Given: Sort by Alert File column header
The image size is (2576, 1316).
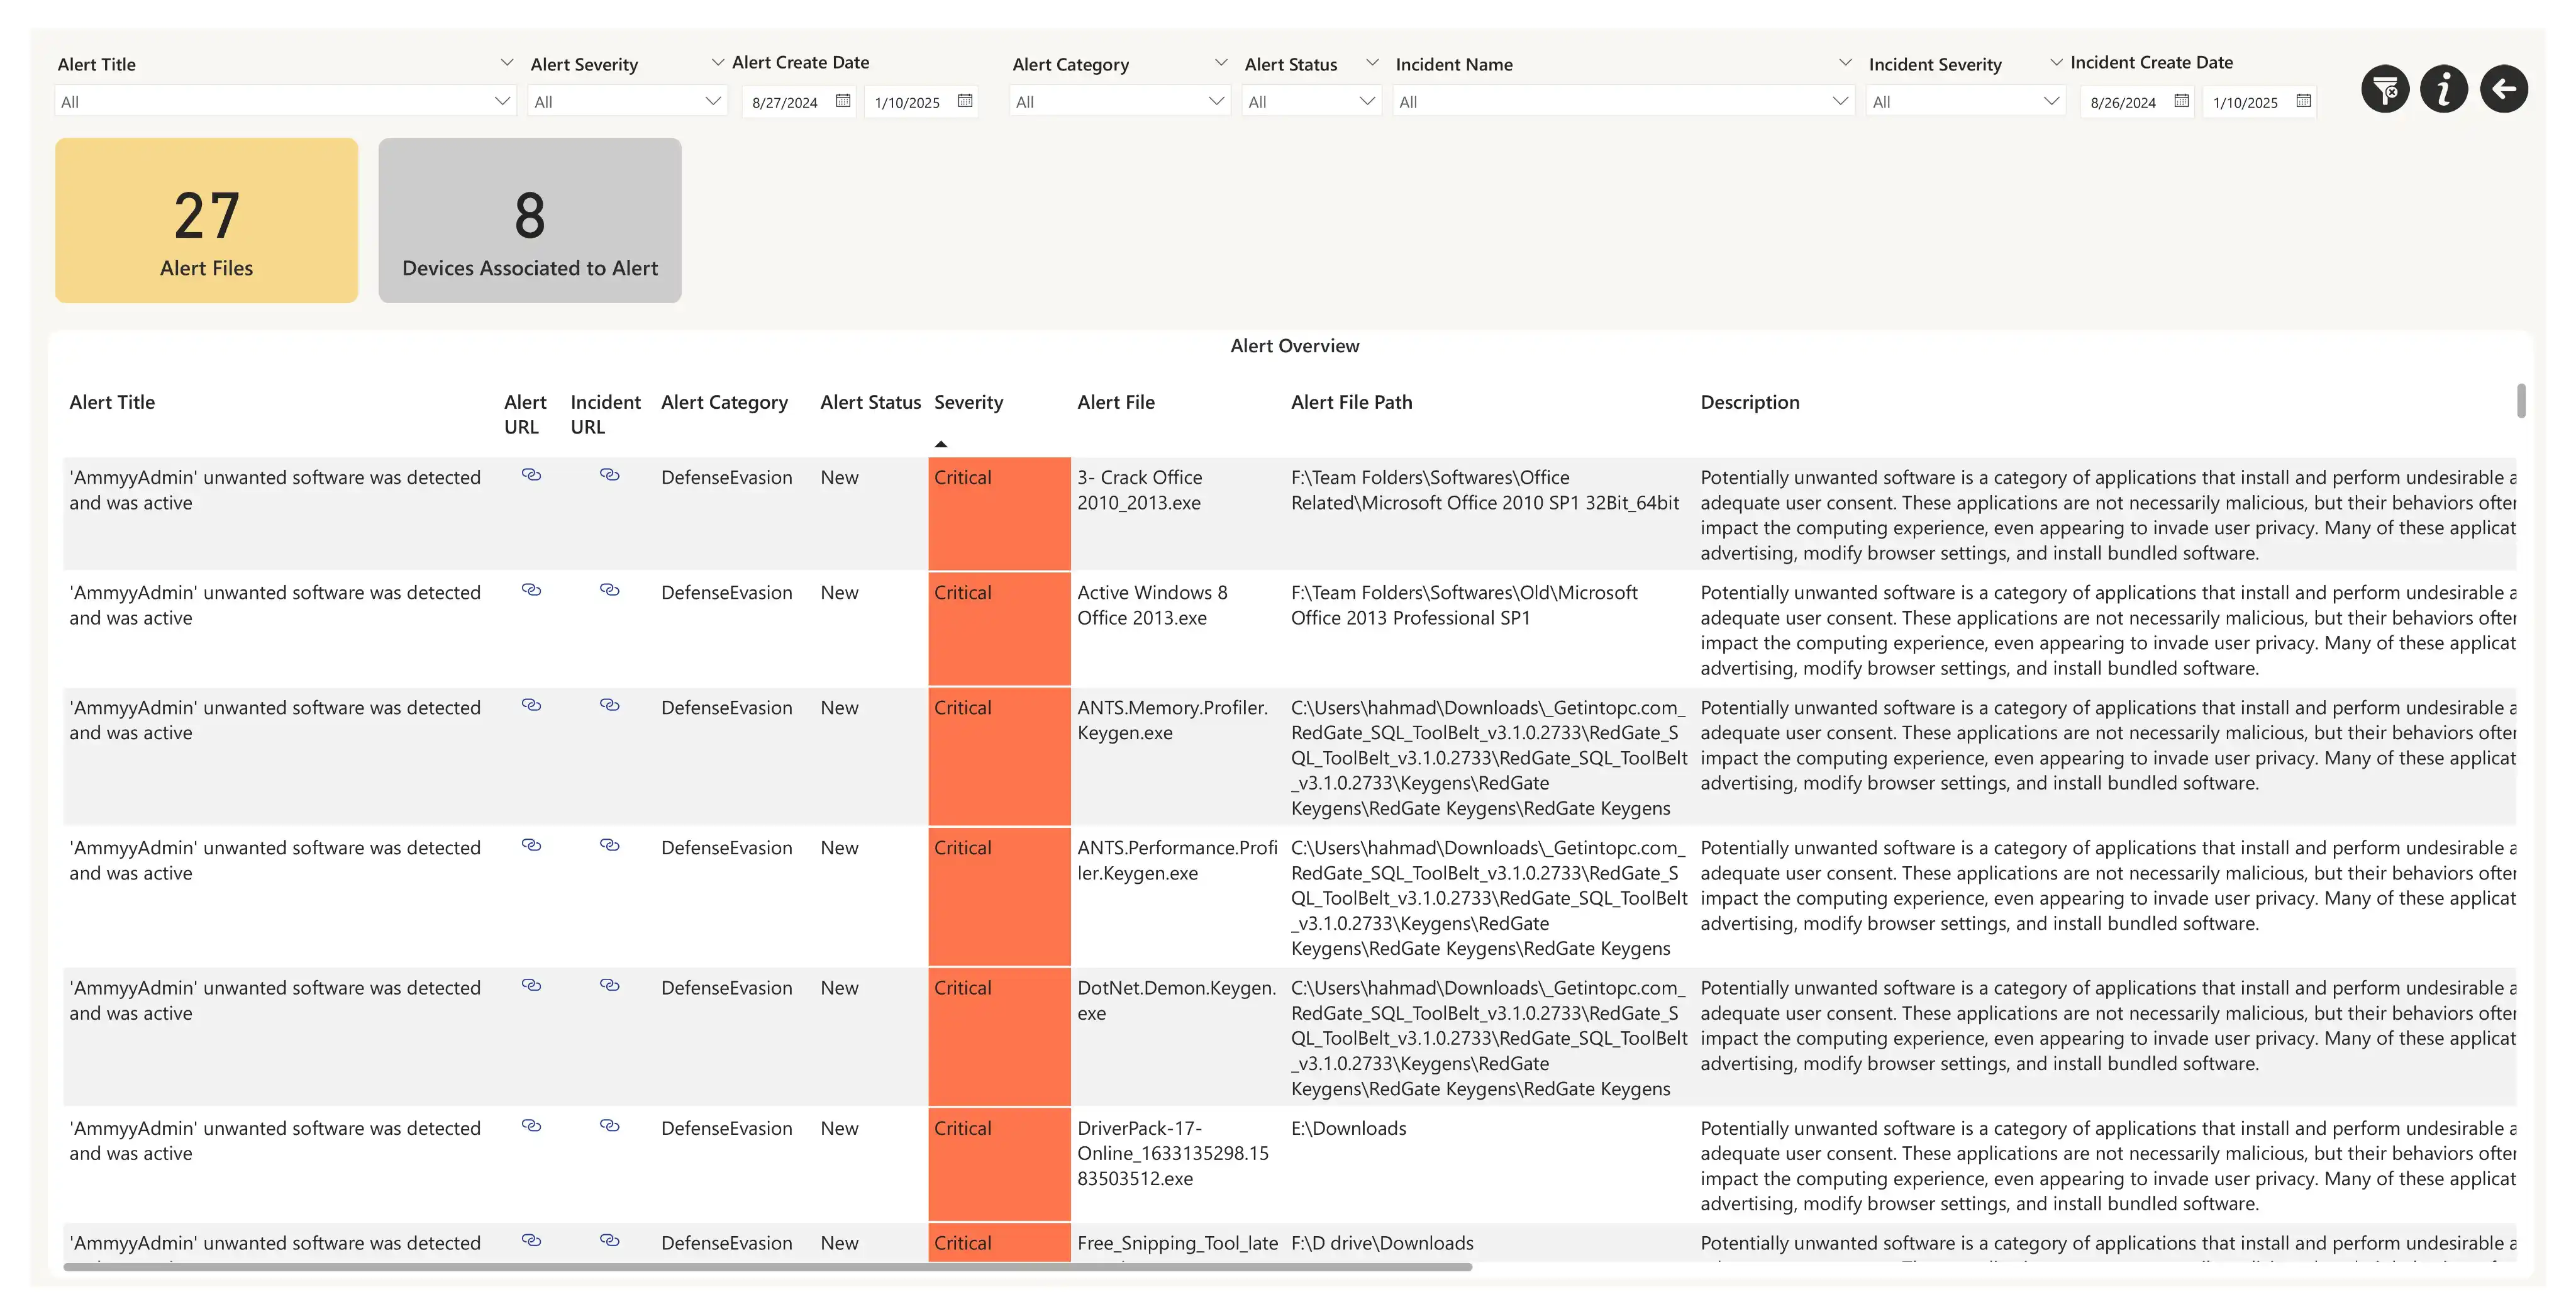Looking at the screenshot, I should 1115,402.
